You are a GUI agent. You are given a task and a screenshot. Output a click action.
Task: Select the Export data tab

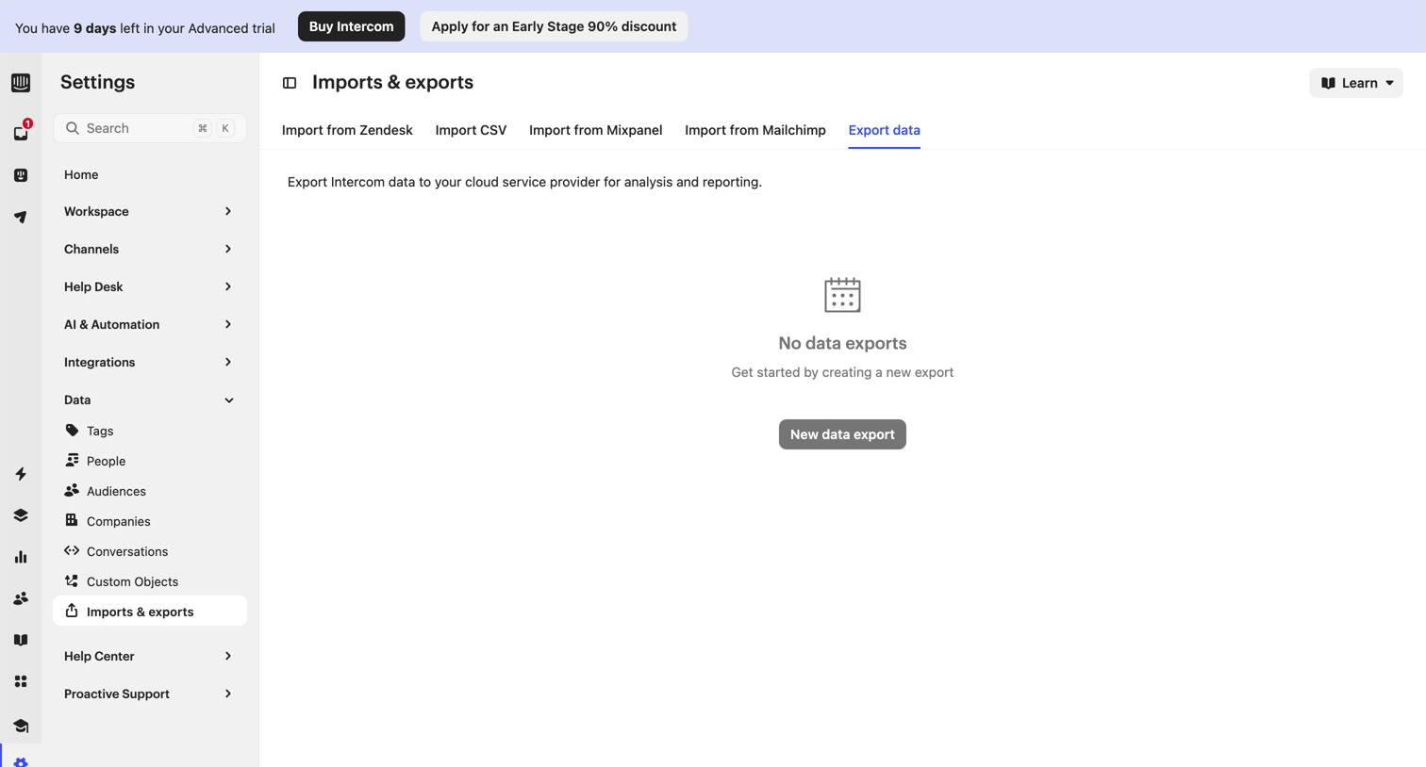tap(884, 130)
